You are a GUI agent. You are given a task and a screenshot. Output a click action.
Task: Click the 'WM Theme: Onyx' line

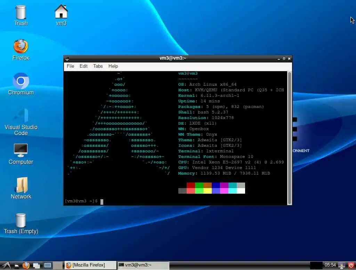[197, 134]
